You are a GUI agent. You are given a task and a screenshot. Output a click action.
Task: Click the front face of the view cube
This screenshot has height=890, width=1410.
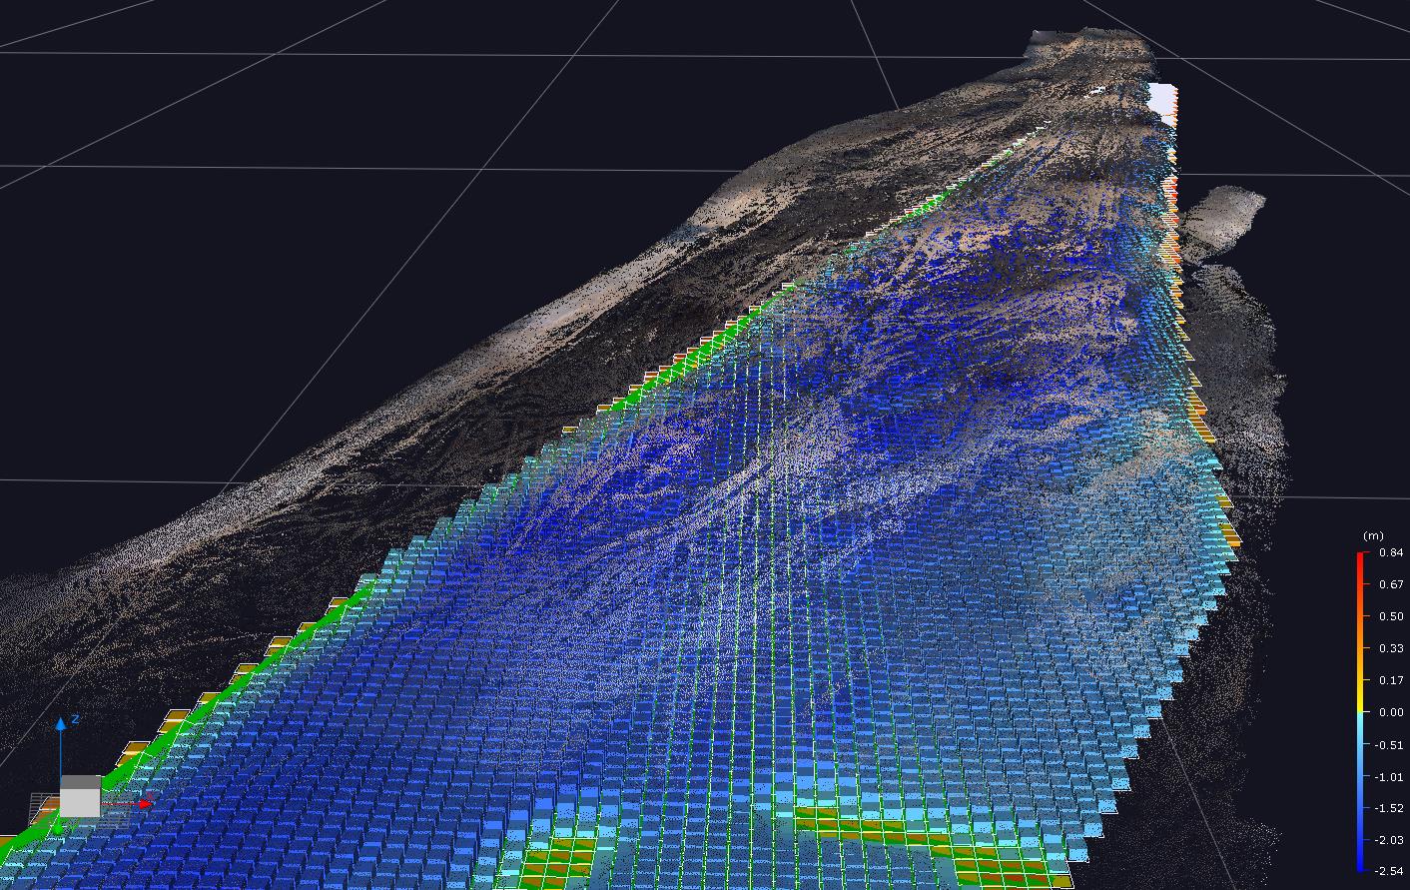pos(80,802)
